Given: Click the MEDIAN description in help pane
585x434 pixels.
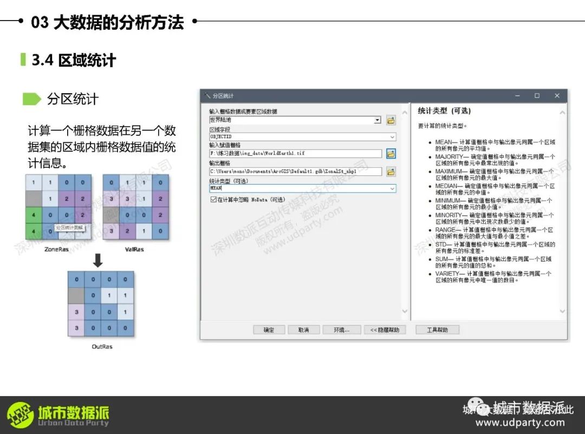Looking at the screenshot, I should (495, 189).
